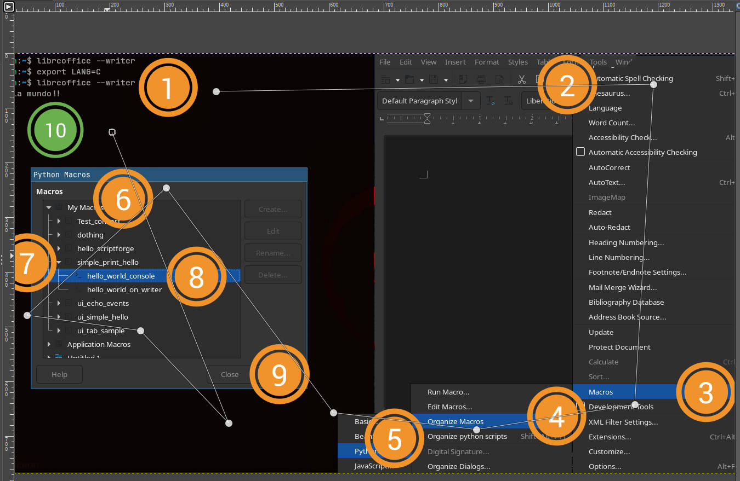The height and width of the screenshot is (481, 740).
Task: Click the orange step 1 marker
Action: (x=167, y=88)
